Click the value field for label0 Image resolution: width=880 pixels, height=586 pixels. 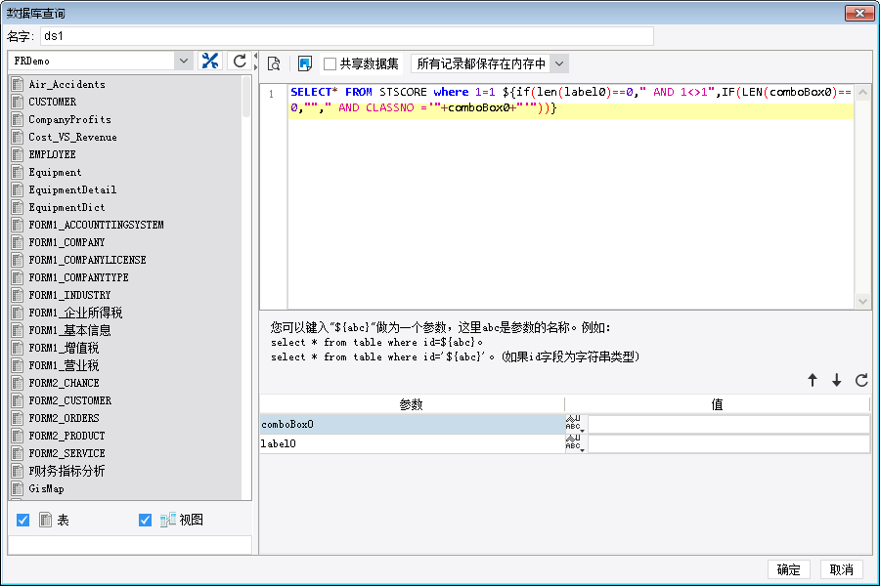click(728, 443)
